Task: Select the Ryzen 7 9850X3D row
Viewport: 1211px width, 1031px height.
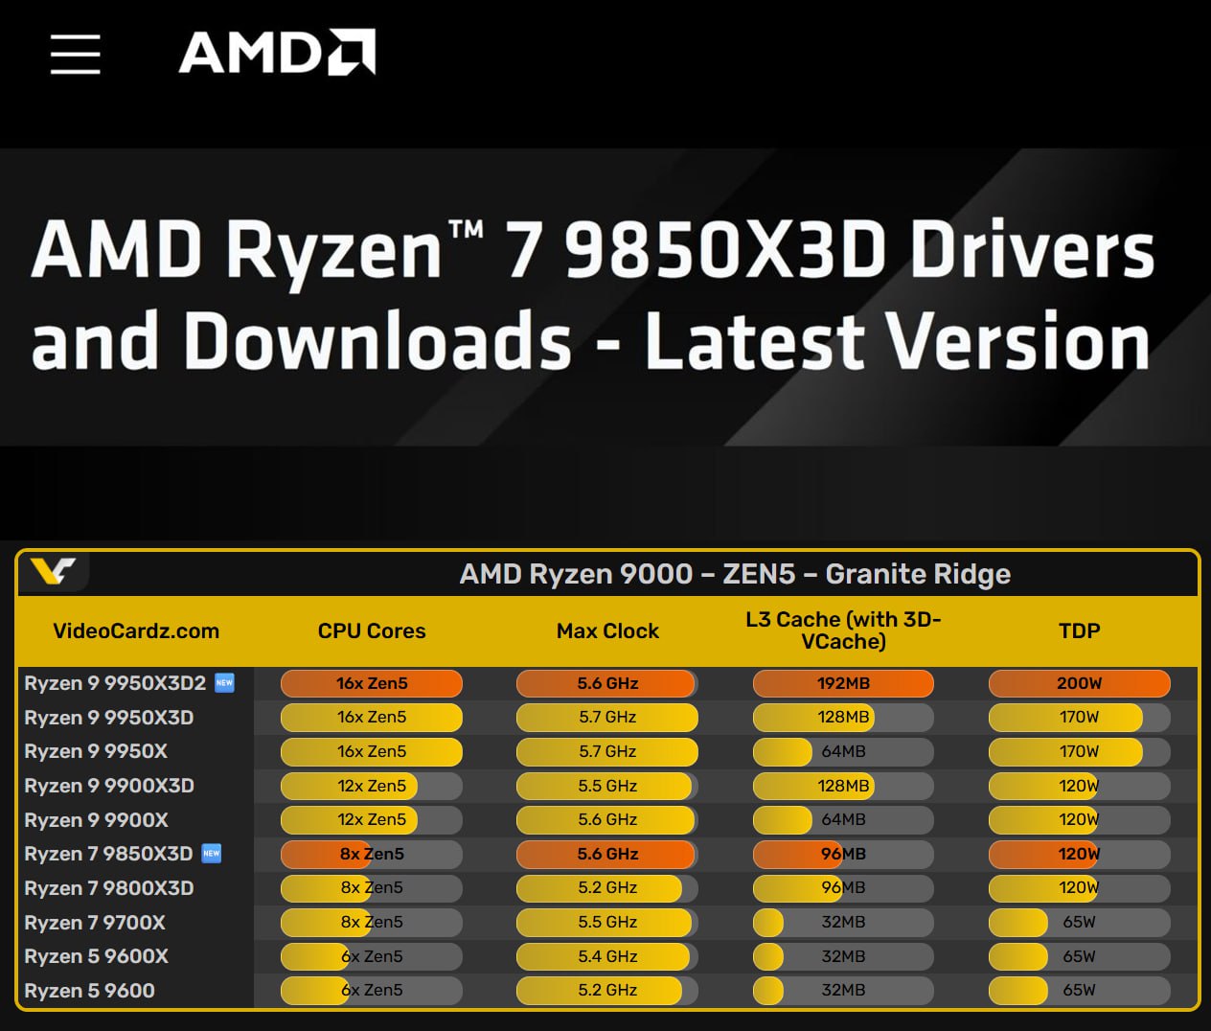Action: coord(106,854)
